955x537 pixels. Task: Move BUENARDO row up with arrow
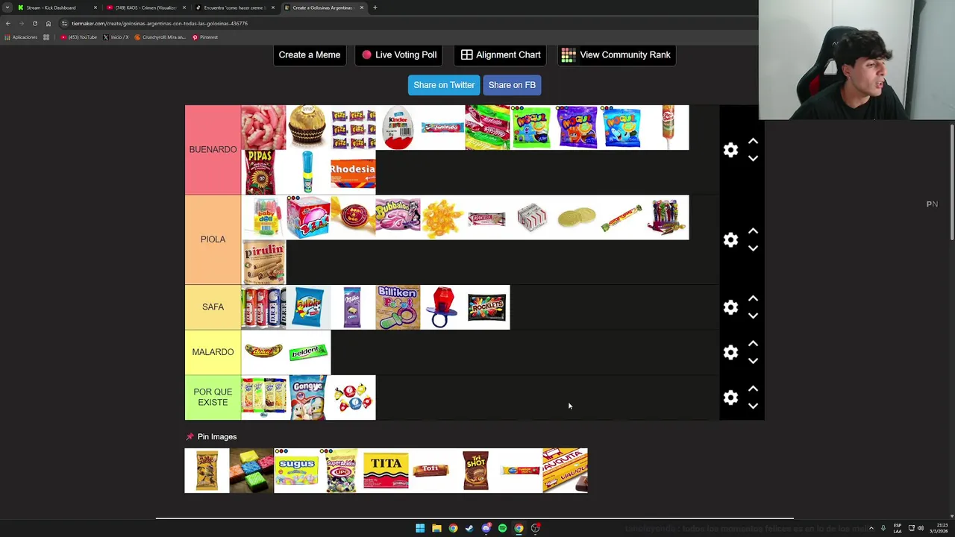click(x=753, y=141)
